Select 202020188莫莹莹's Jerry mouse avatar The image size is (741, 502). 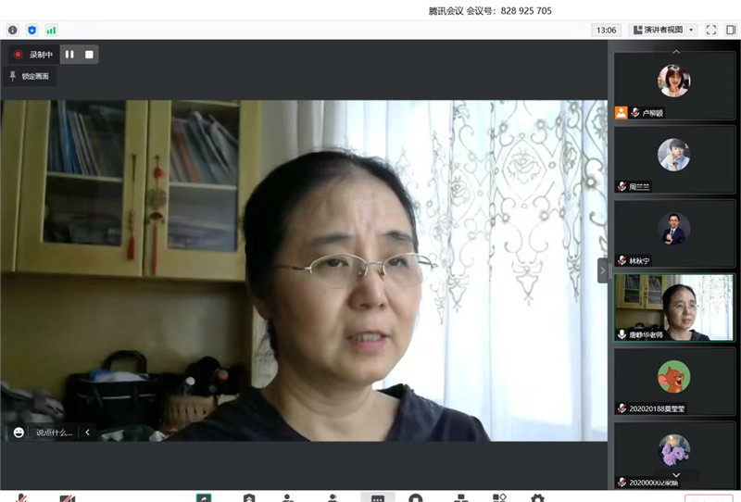674,377
